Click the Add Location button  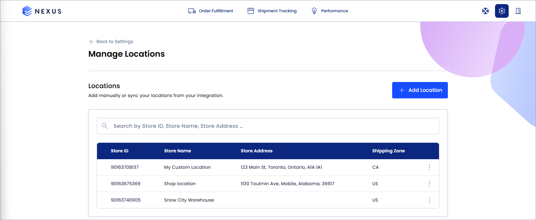(x=420, y=90)
